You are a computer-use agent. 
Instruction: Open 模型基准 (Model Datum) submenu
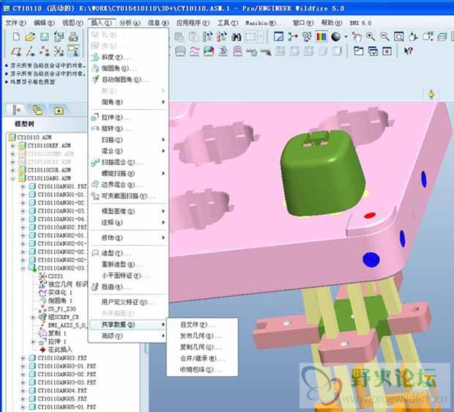[128, 211]
